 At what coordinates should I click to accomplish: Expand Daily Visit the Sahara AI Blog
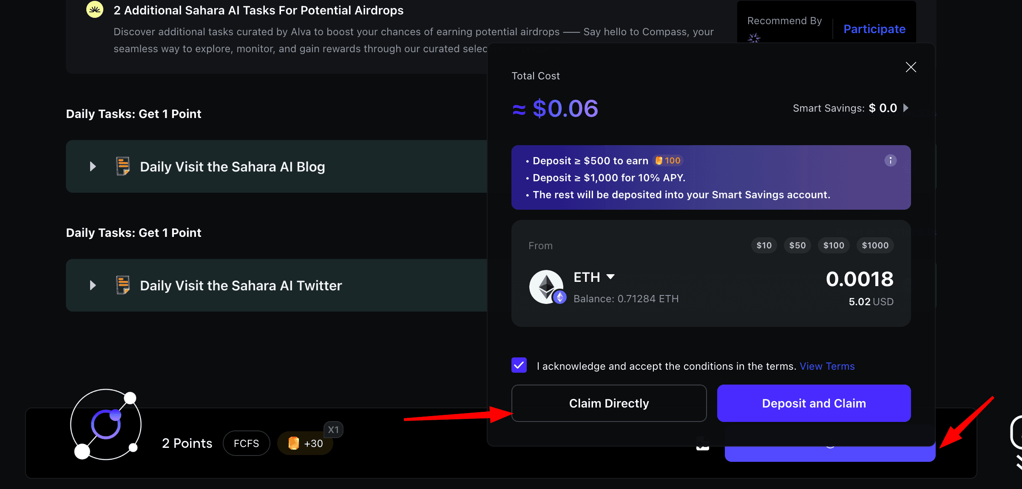click(x=93, y=166)
